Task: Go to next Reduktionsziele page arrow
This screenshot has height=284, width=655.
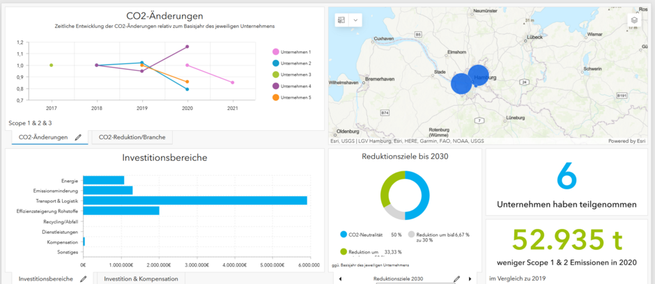Action: point(470,278)
